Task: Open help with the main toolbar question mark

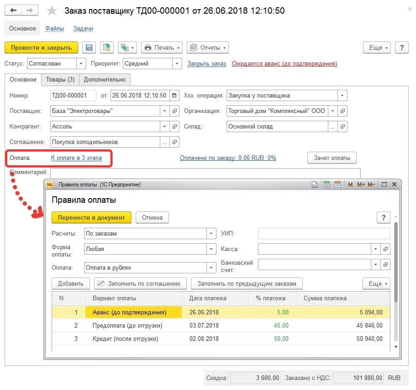Action: click(x=402, y=47)
